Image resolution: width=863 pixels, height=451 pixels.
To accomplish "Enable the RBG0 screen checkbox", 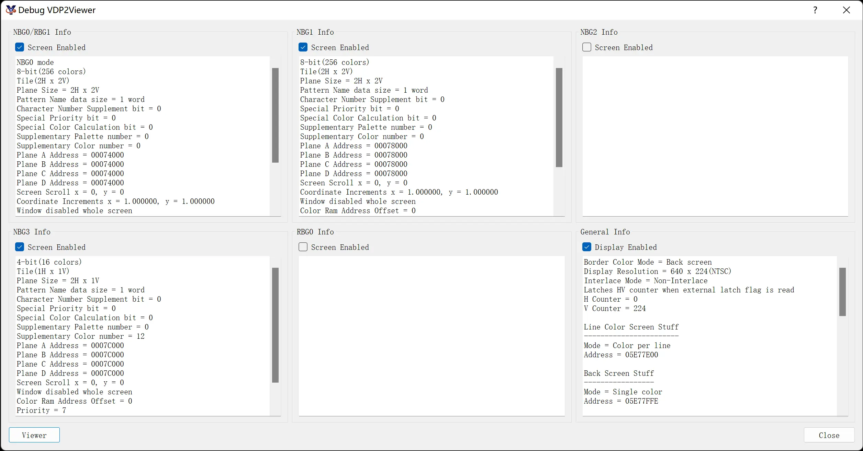I will click(303, 247).
